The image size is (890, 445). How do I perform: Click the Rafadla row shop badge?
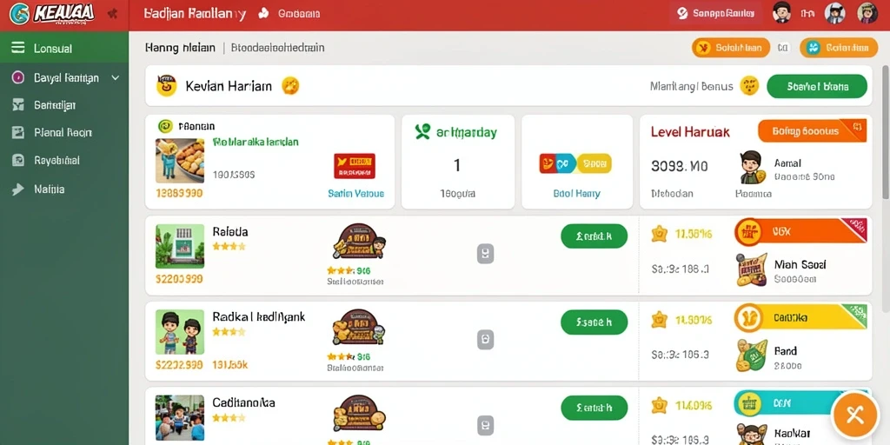click(x=359, y=242)
